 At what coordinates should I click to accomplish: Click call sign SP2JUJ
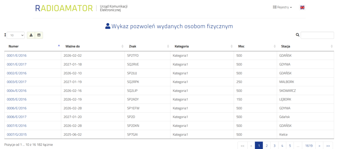(132, 73)
